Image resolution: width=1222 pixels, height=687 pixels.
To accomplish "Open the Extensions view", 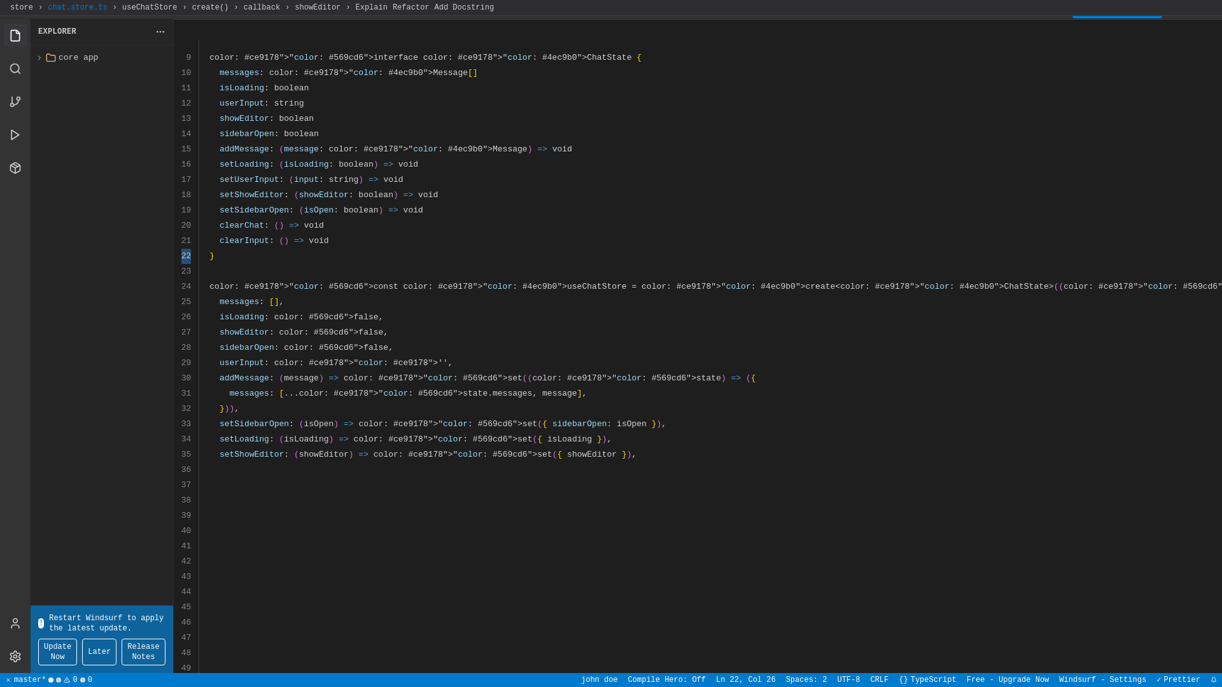I will 15,168.
